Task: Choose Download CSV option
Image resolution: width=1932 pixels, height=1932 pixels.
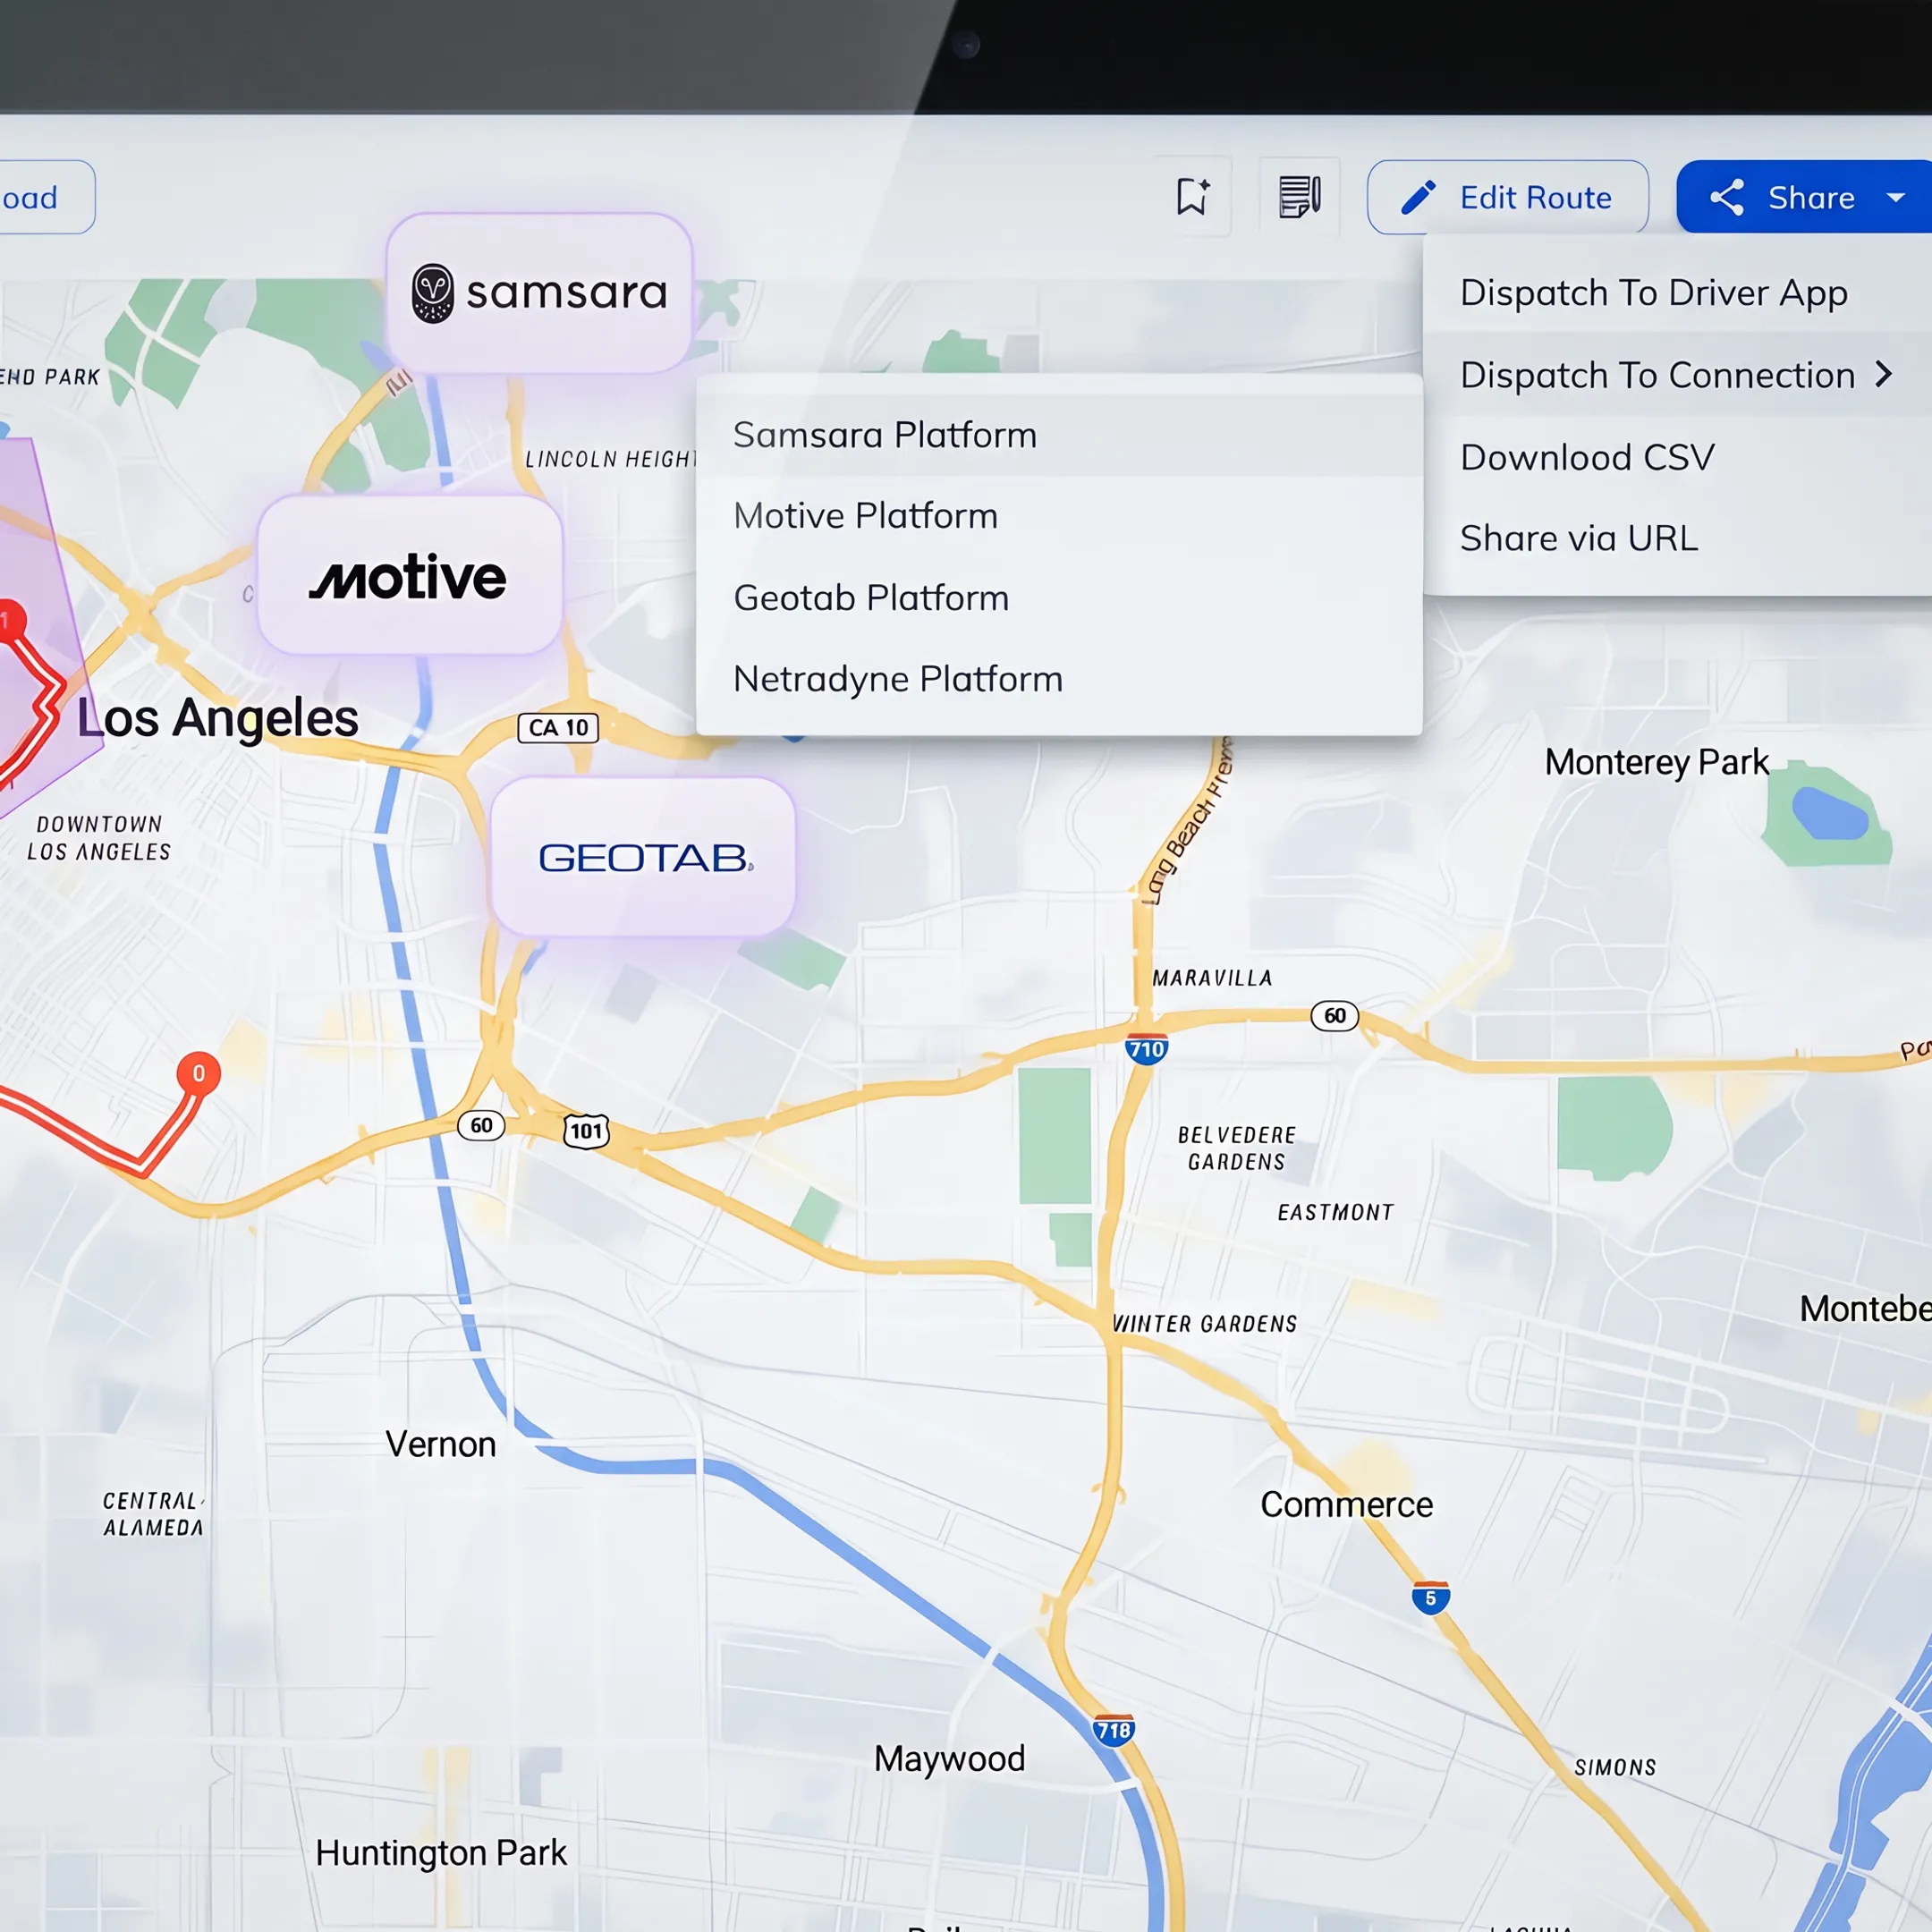Action: [x=1677, y=457]
